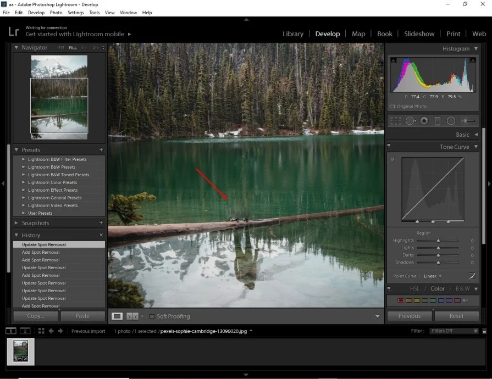Screen dimensions: 492x379
Task: Switch to the Library module
Action: click(x=293, y=34)
